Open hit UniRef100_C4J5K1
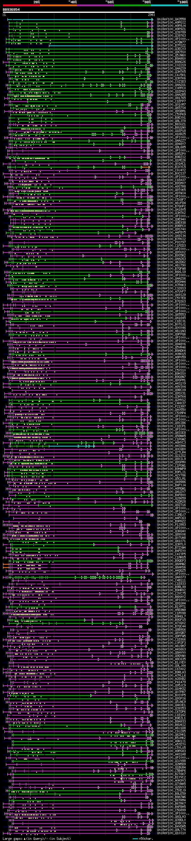This screenshot has width=191, height=841. point(171,75)
